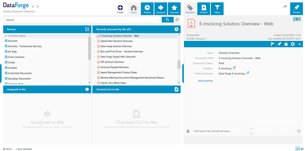Switch to the Preview tab
305x151 pixels.
coord(204,9)
